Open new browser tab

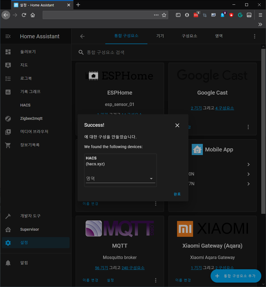[78, 5]
